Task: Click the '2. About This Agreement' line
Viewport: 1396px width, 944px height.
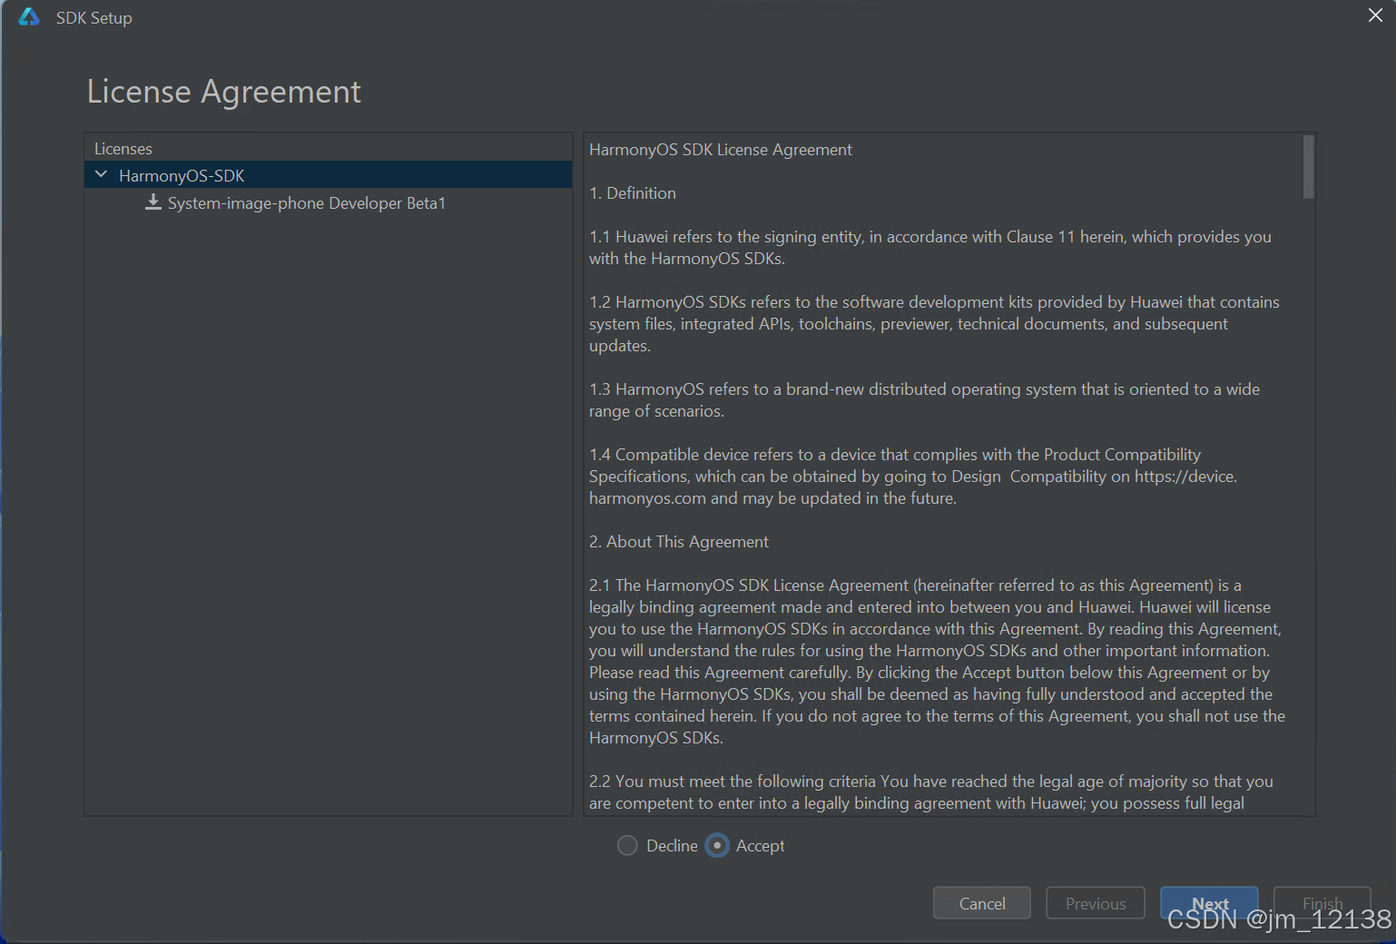Action: point(679,542)
